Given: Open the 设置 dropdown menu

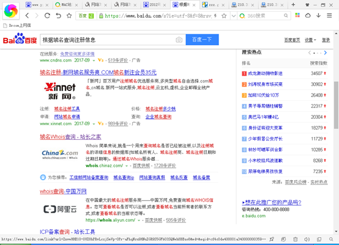Looking at the screenshot, I should tap(310, 40).
